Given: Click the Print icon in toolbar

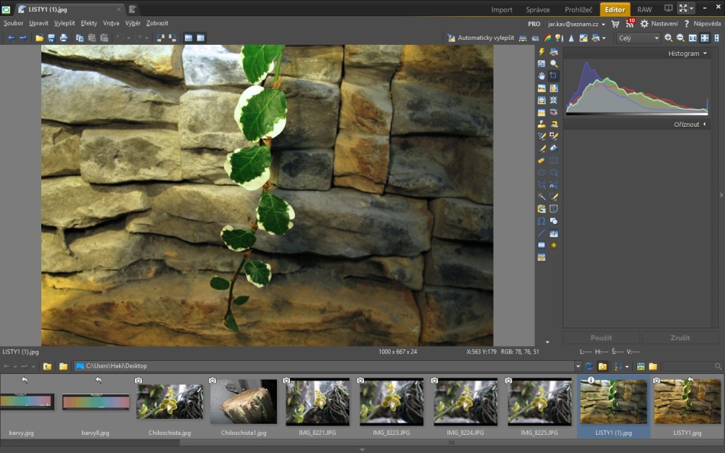Looking at the screenshot, I should point(64,38).
